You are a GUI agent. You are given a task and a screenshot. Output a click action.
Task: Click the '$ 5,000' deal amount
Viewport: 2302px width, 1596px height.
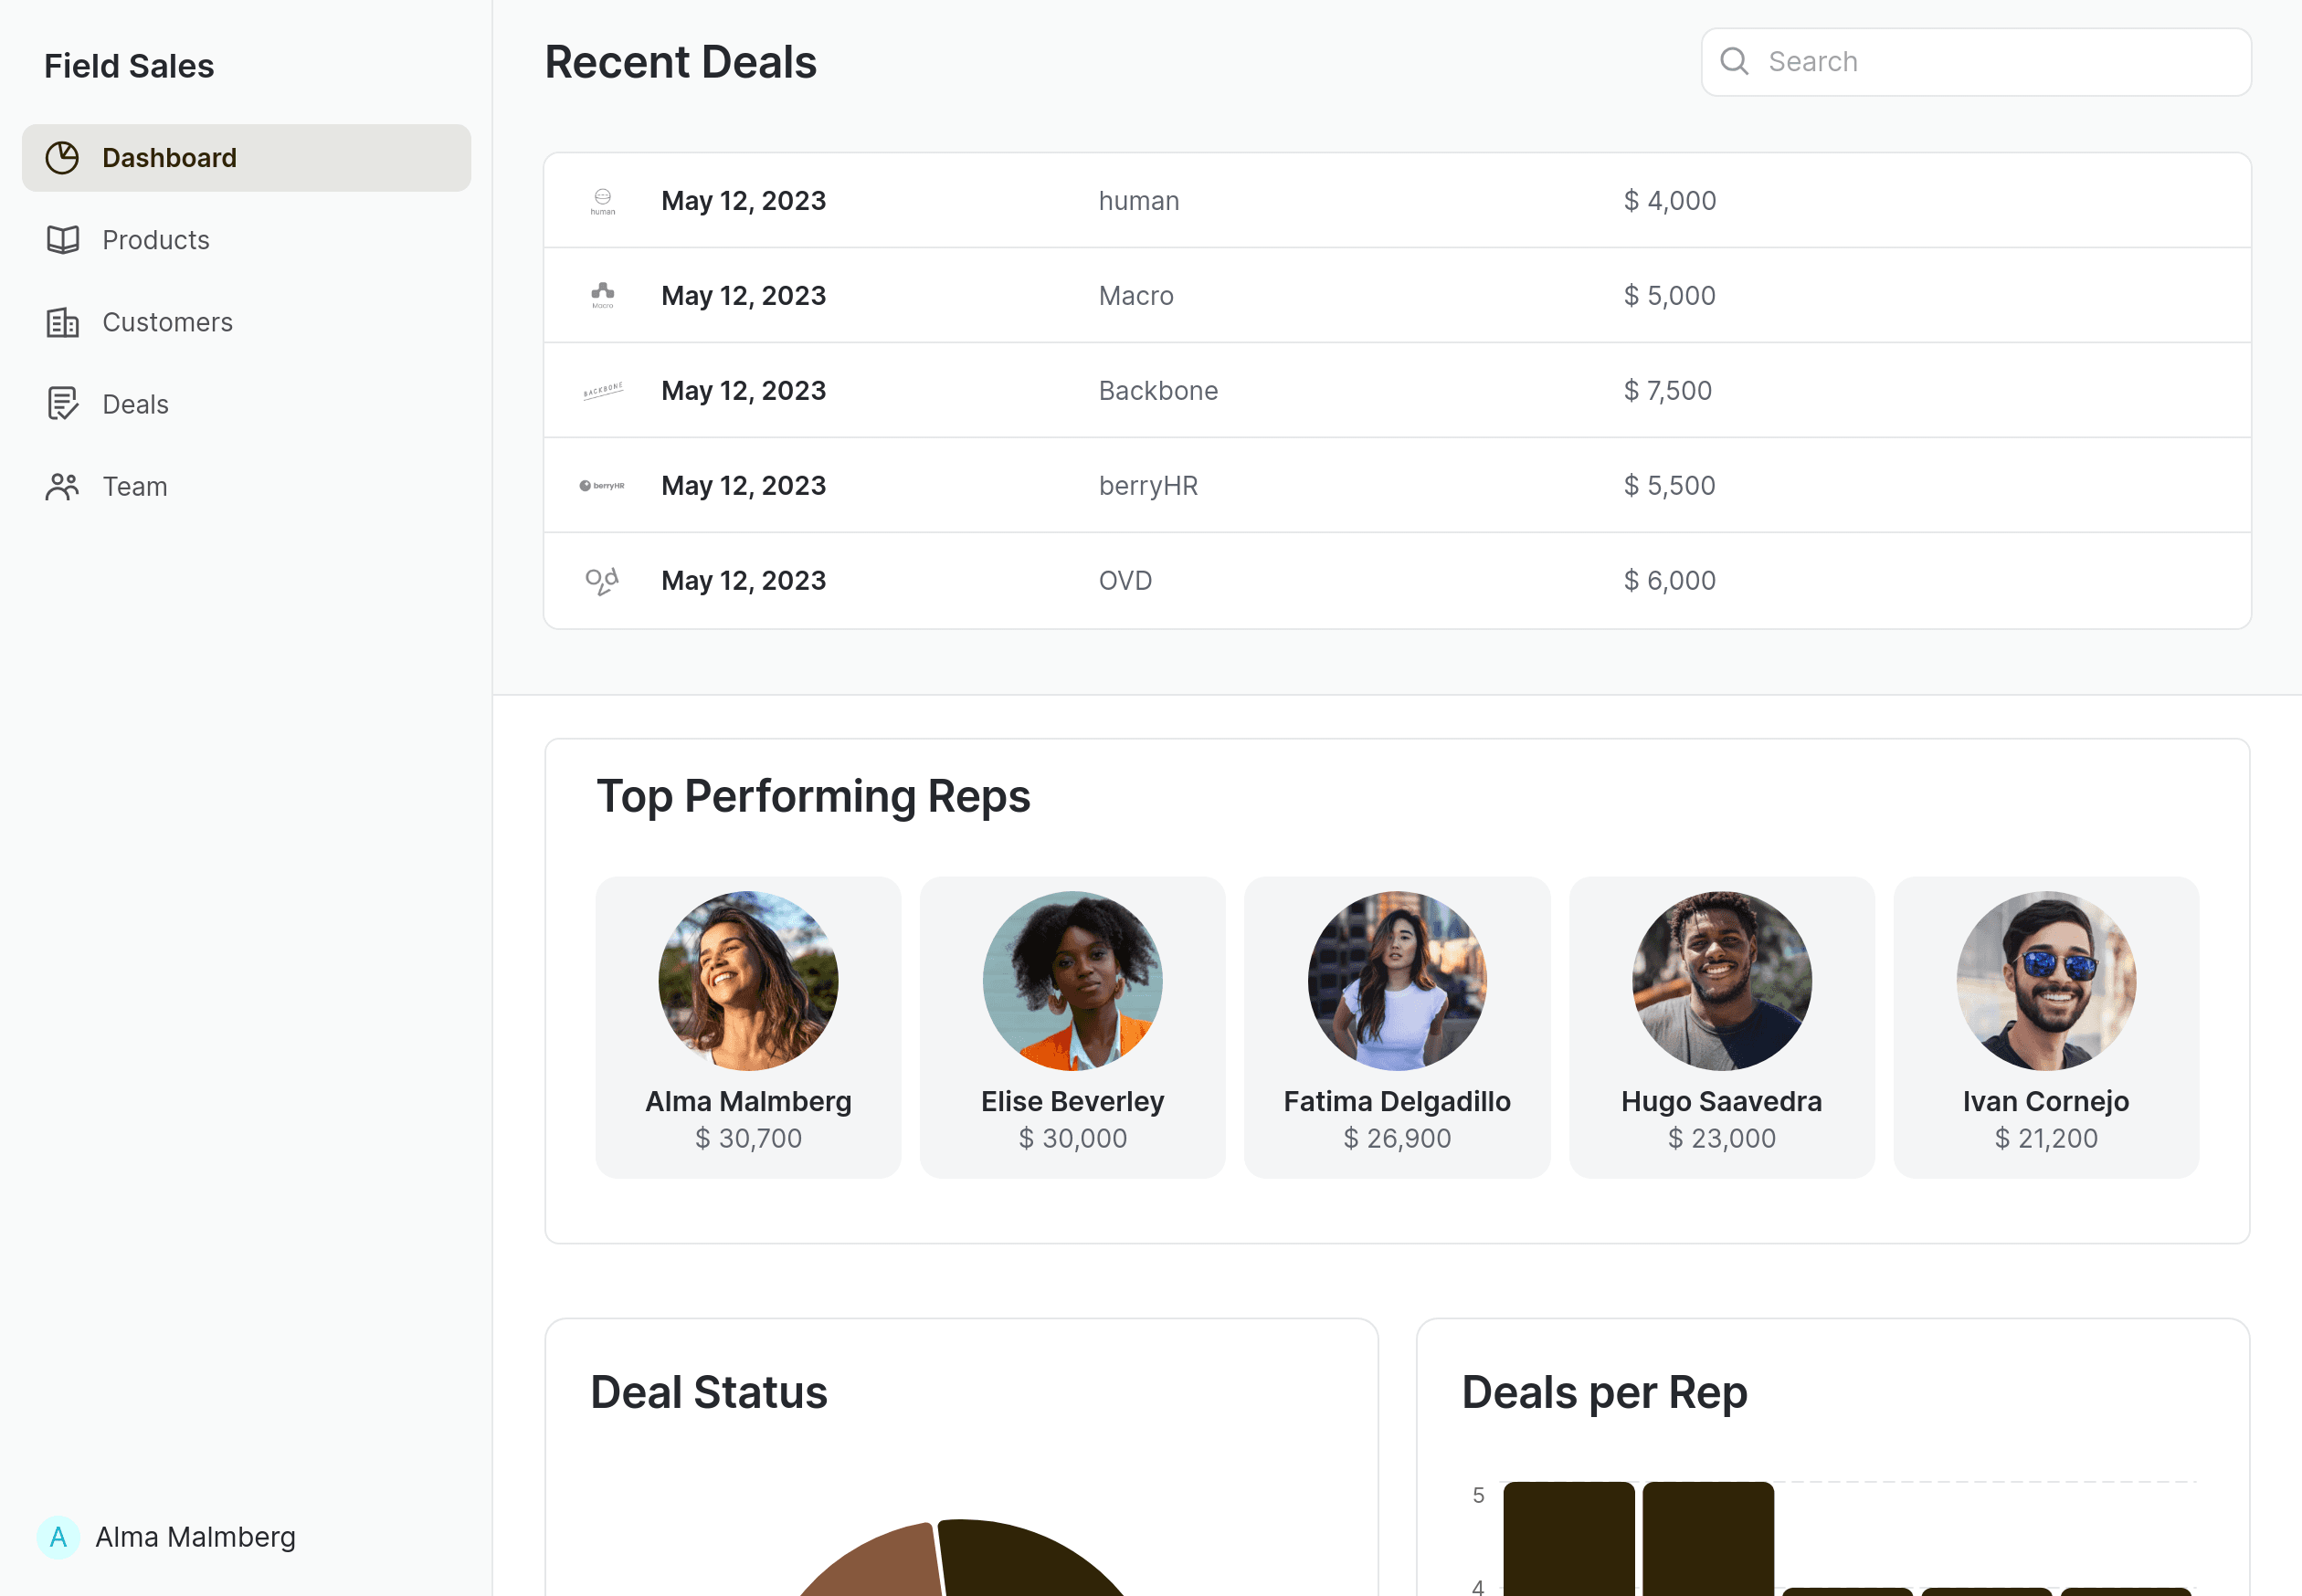point(1670,296)
